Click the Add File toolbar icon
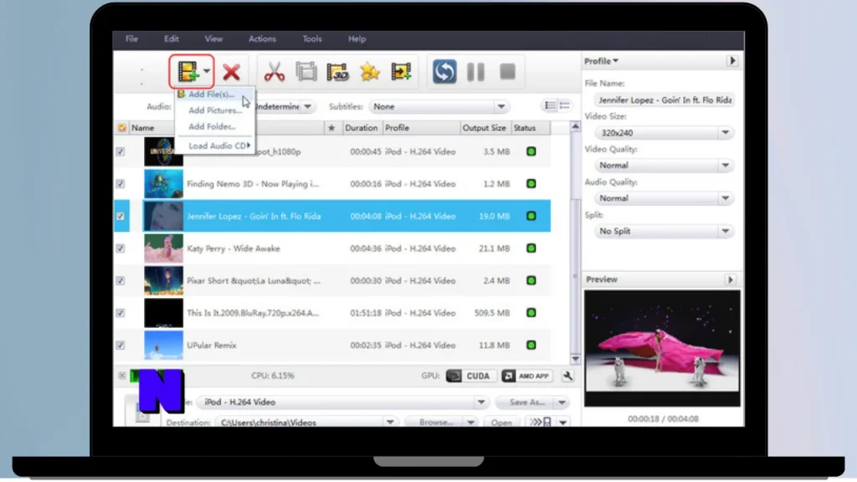Viewport: 857px width, 482px height. [x=187, y=72]
